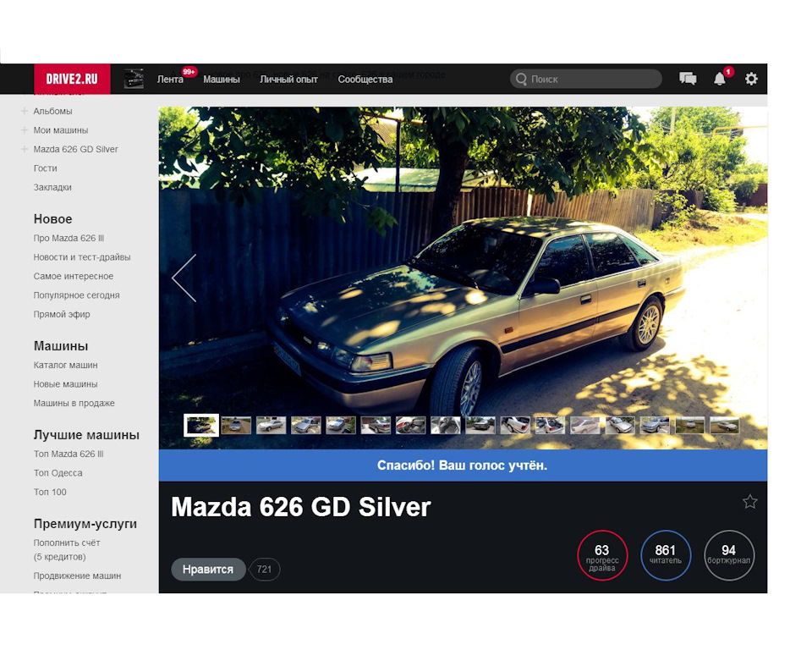Open the Лента menu item

[170, 80]
